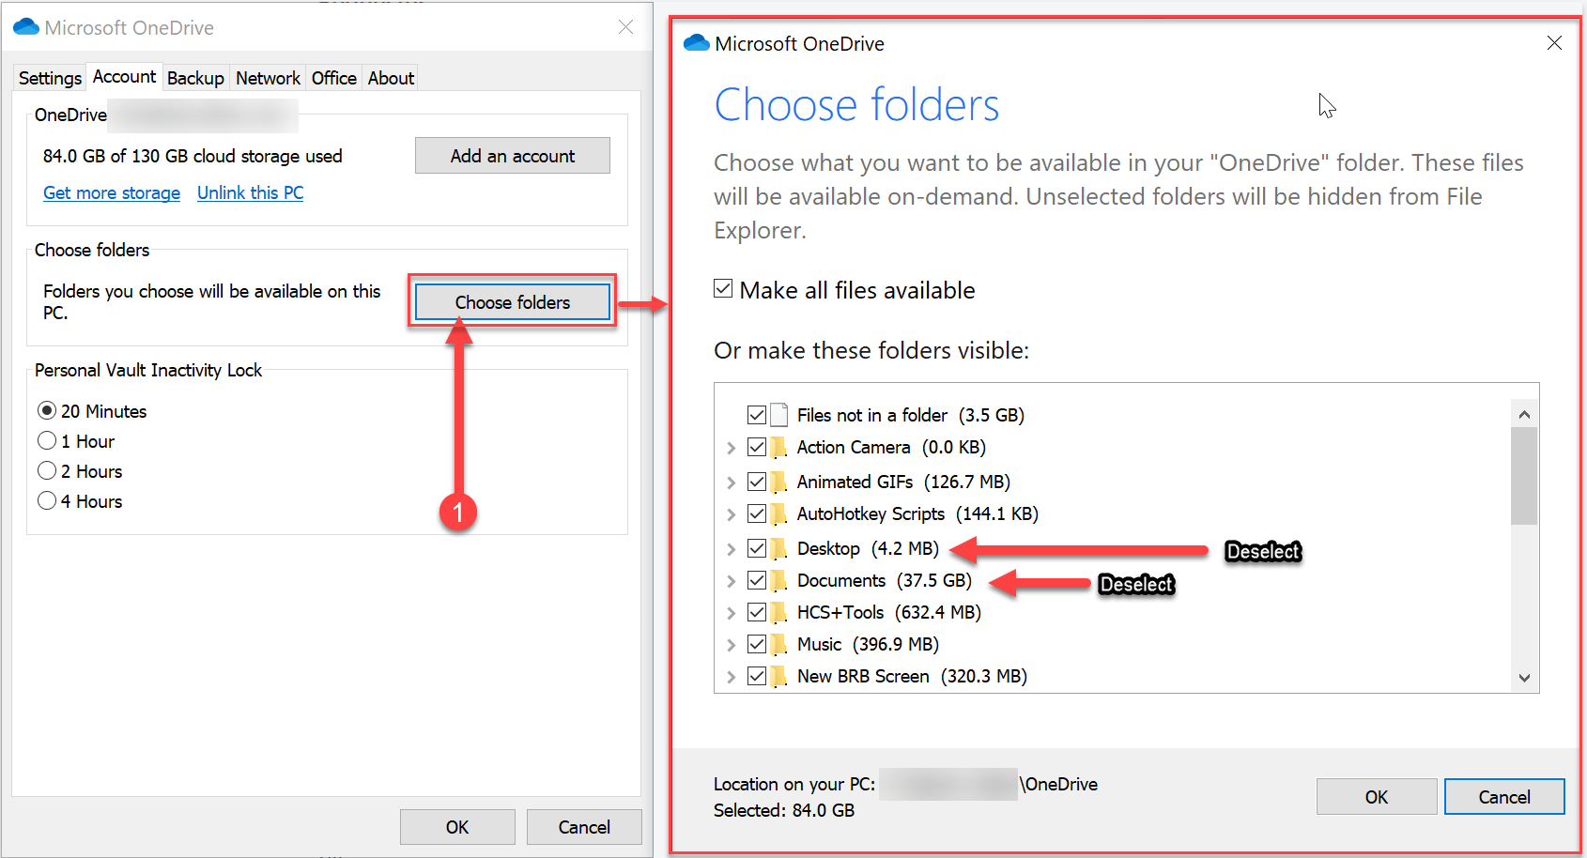Deselect the Desktop folder checkbox
1587x858 pixels.
coord(757,548)
